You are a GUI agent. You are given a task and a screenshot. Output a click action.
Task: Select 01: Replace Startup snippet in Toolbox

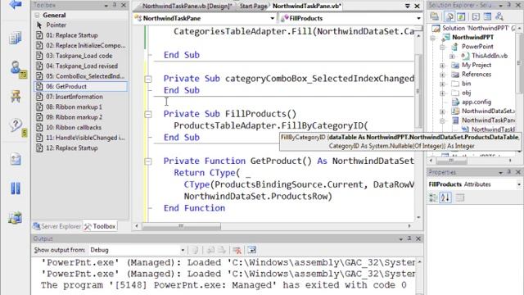[80, 35]
